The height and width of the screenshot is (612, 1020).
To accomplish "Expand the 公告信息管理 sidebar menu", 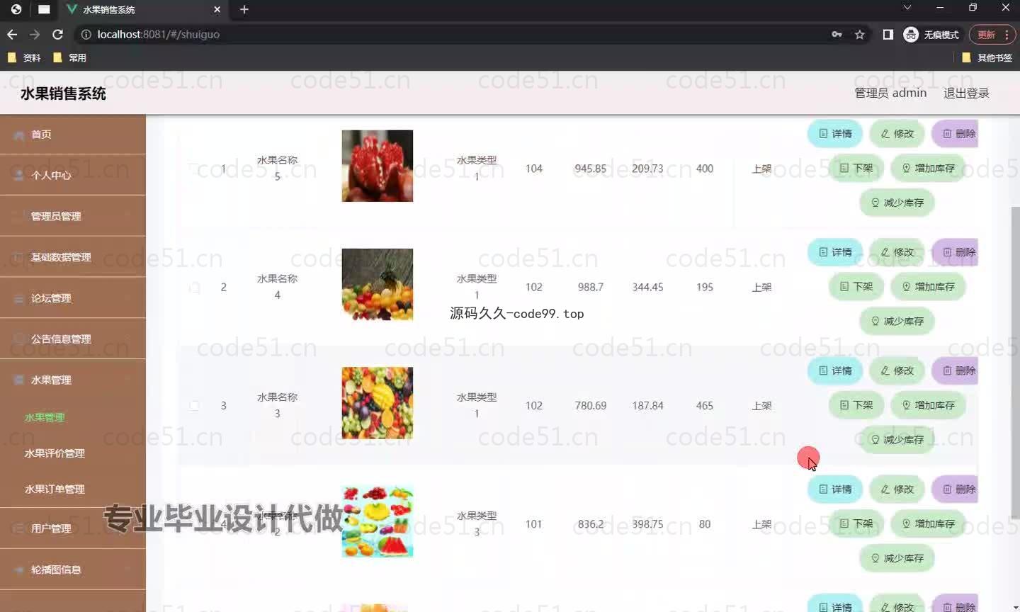I will [x=73, y=339].
